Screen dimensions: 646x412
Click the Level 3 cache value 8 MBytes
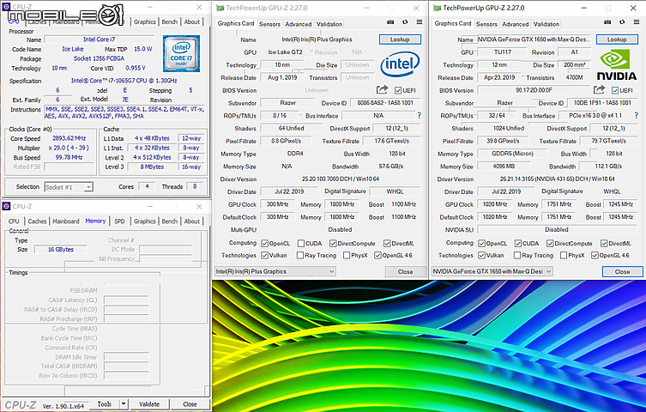click(x=152, y=167)
